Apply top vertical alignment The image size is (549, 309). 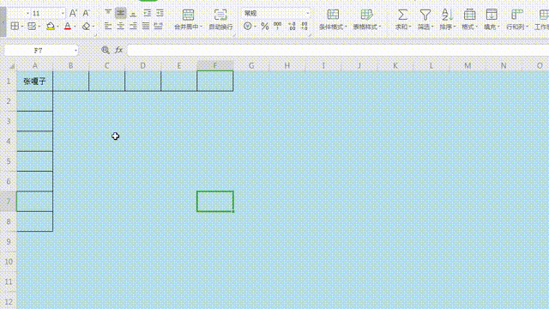click(x=108, y=14)
